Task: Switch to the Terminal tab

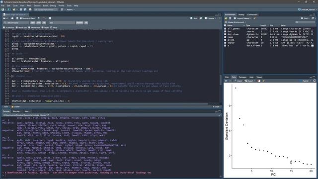Action: click(x=16, y=111)
